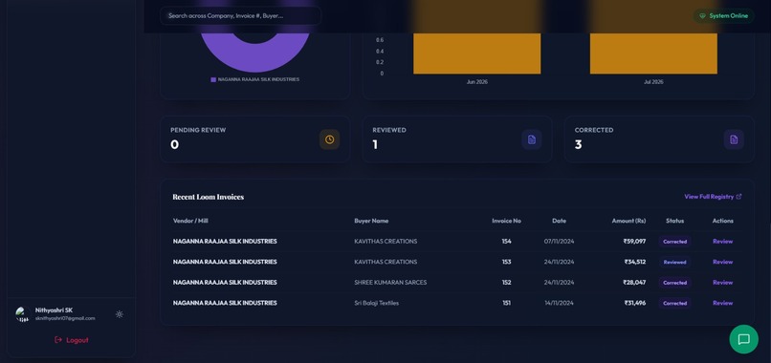Click the amount ₹59,097
Viewport: 771px width, 363px height.
(634, 241)
